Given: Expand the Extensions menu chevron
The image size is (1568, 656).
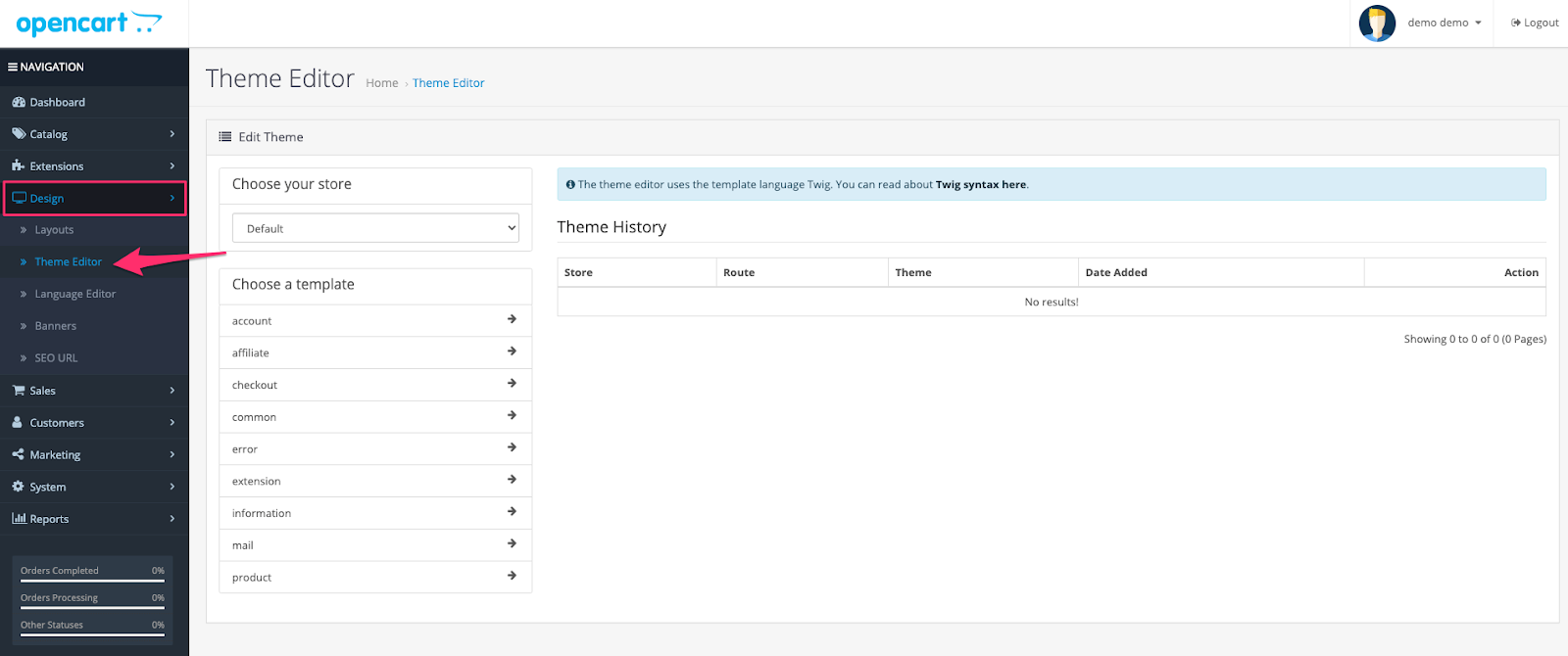Looking at the screenshot, I should pyautogui.click(x=171, y=165).
